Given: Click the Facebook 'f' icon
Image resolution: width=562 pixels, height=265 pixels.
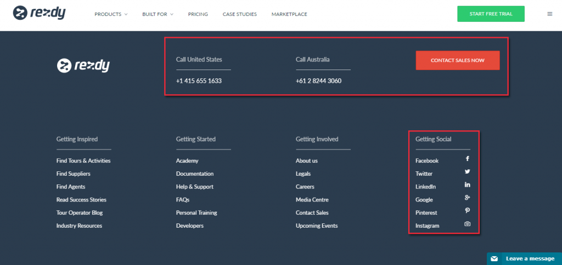Looking at the screenshot, I should [468, 158].
